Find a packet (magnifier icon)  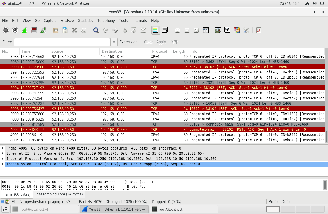click(96, 30)
